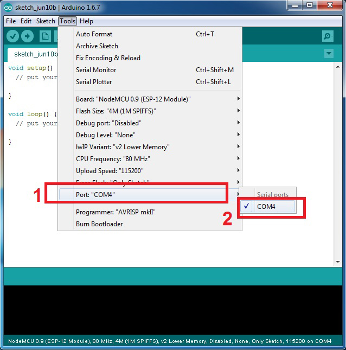The height and width of the screenshot is (350, 346).
Task: Select the checked COM4 serial port
Action: tap(266, 207)
